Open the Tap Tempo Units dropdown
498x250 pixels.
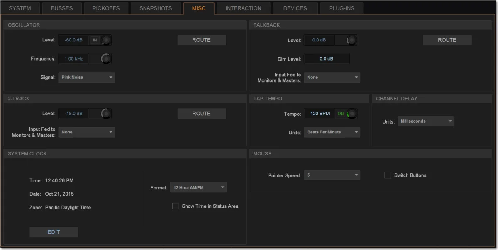point(332,132)
